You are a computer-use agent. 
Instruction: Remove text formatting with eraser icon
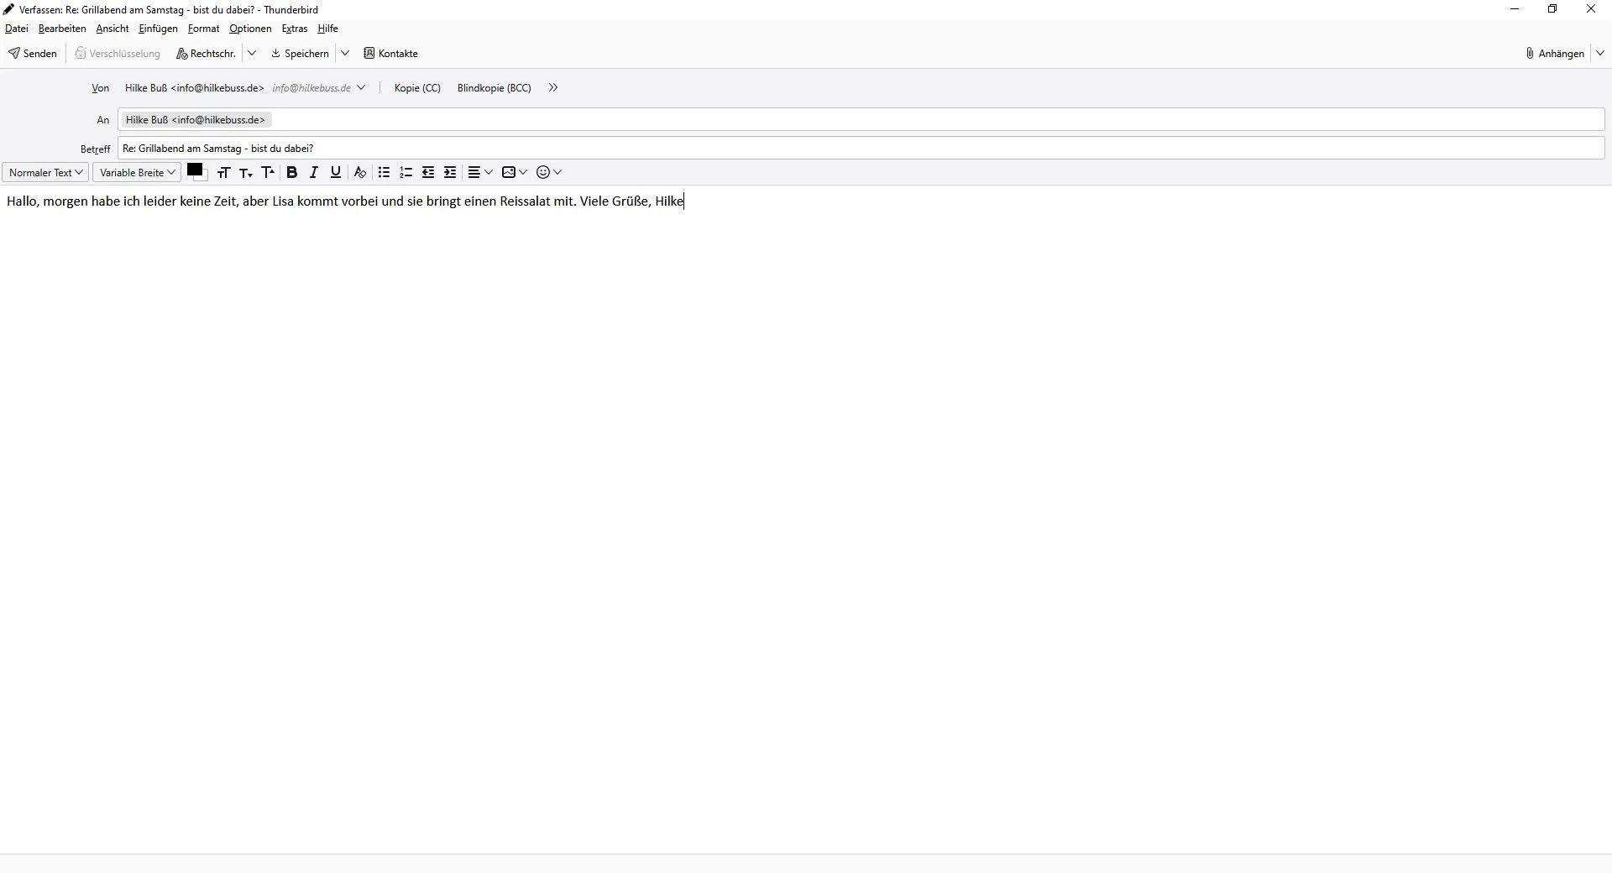(360, 173)
